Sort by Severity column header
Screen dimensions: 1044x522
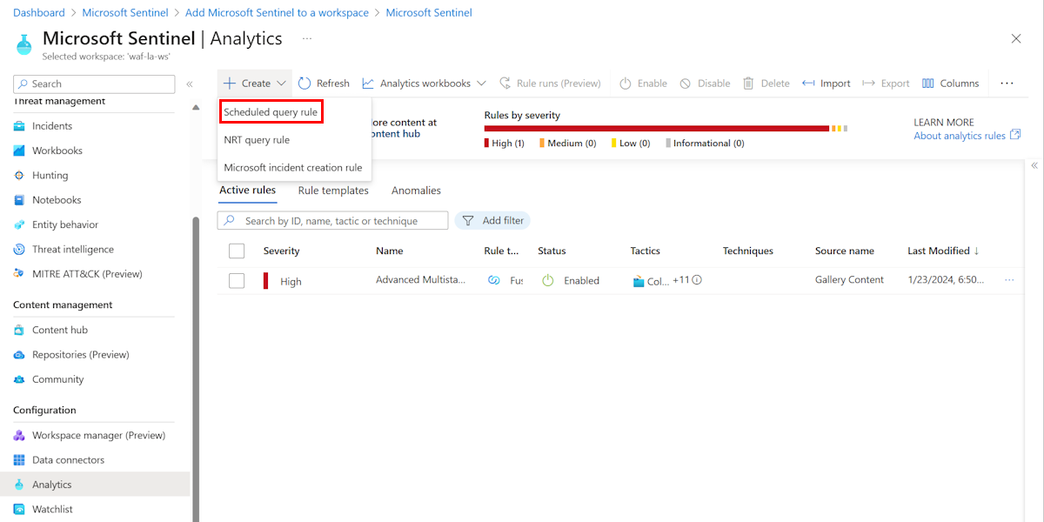[281, 251]
